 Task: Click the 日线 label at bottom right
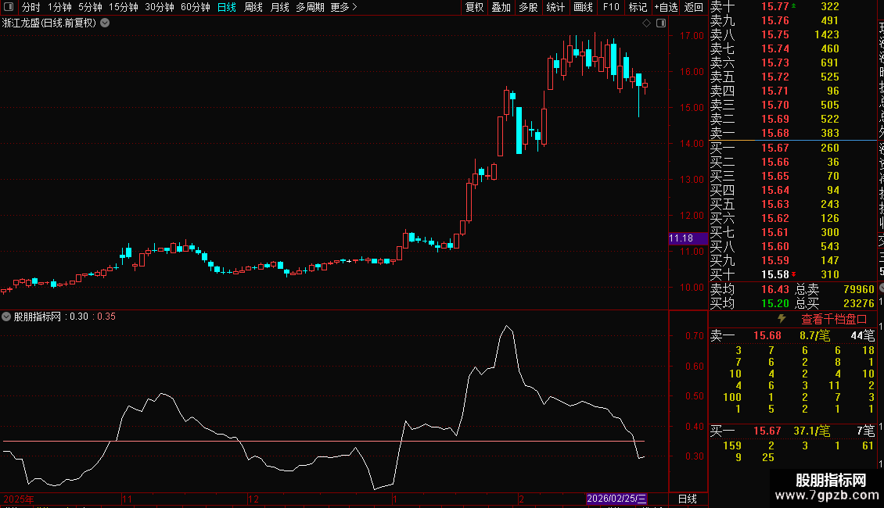687,499
